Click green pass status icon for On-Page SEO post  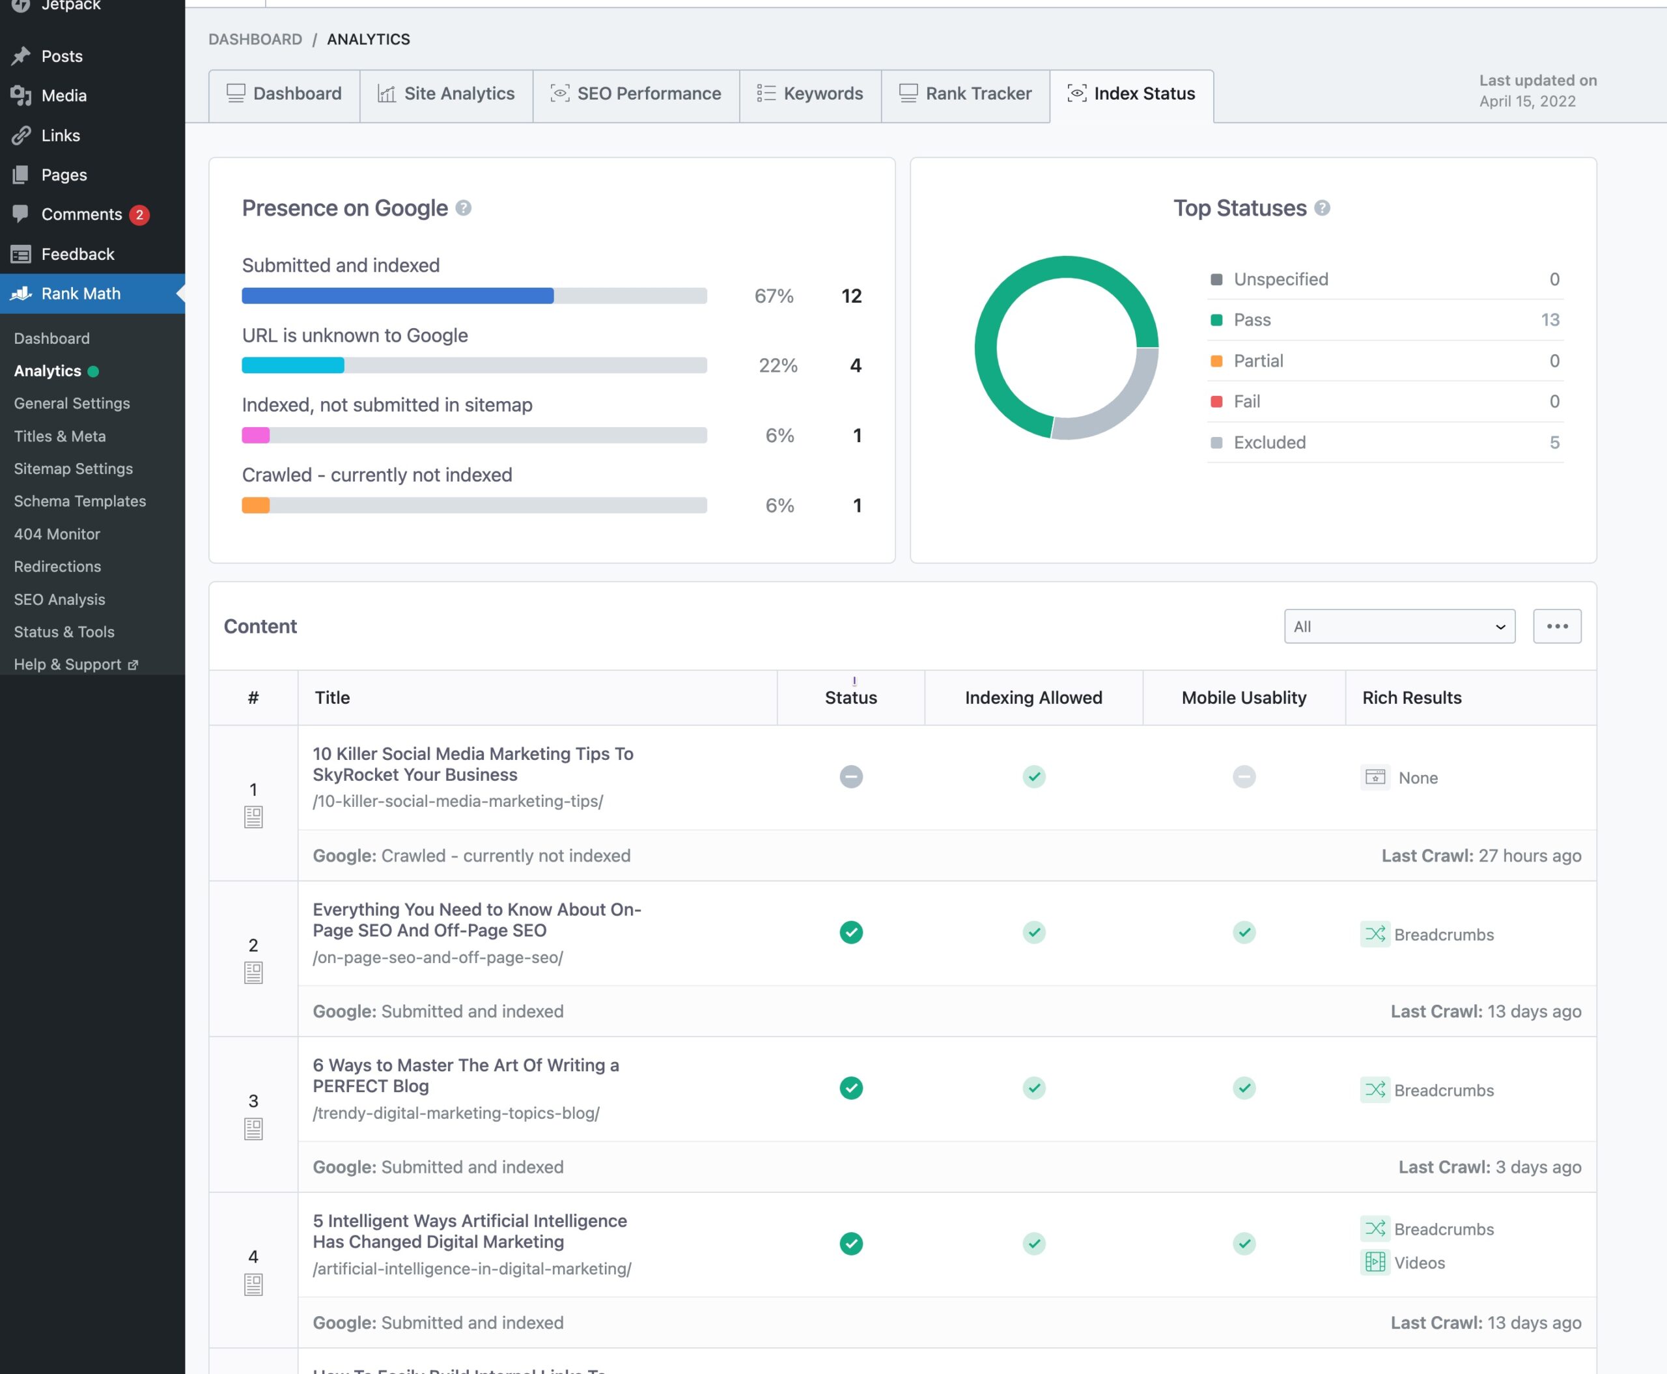[851, 932]
